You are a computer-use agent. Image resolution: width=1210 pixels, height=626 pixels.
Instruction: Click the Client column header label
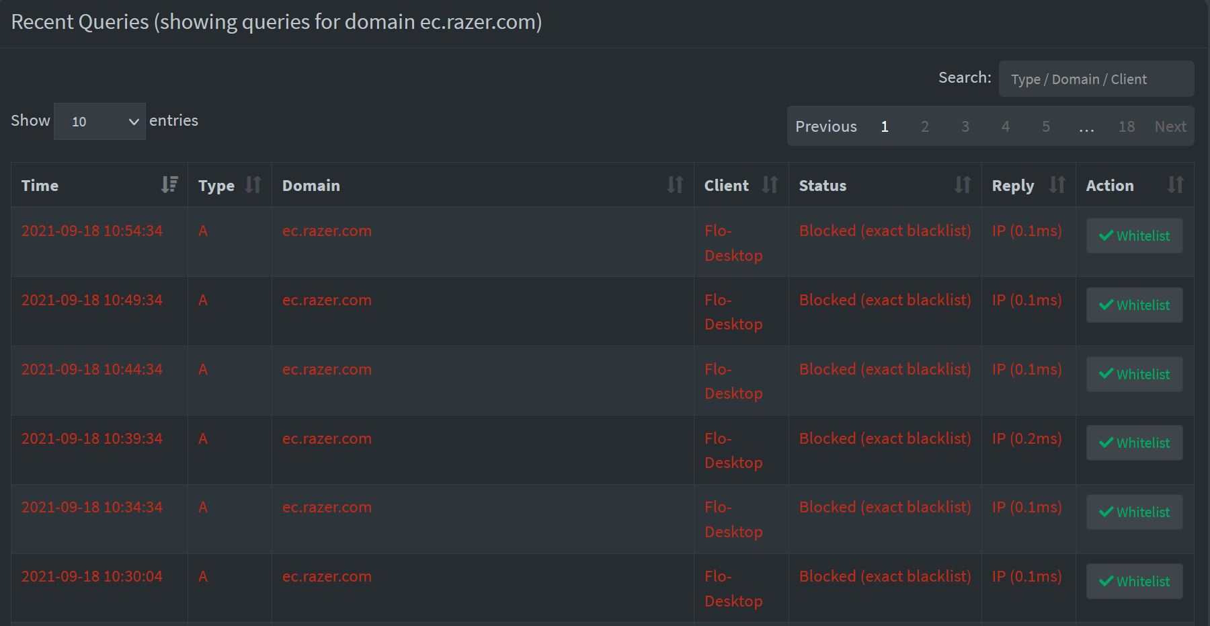727,186
